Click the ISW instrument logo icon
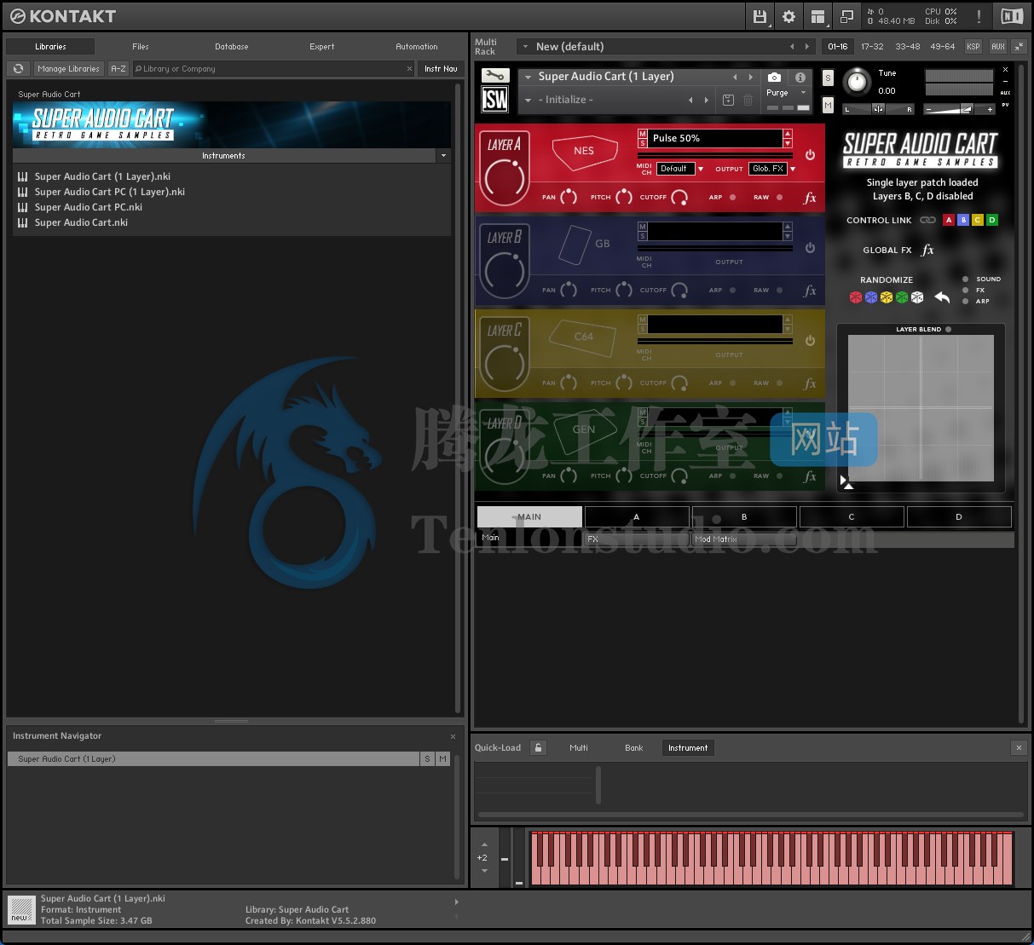 tap(494, 100)
